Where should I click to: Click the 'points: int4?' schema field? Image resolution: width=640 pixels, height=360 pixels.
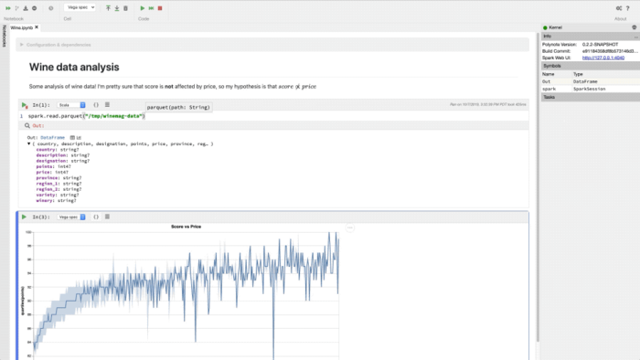53,166
